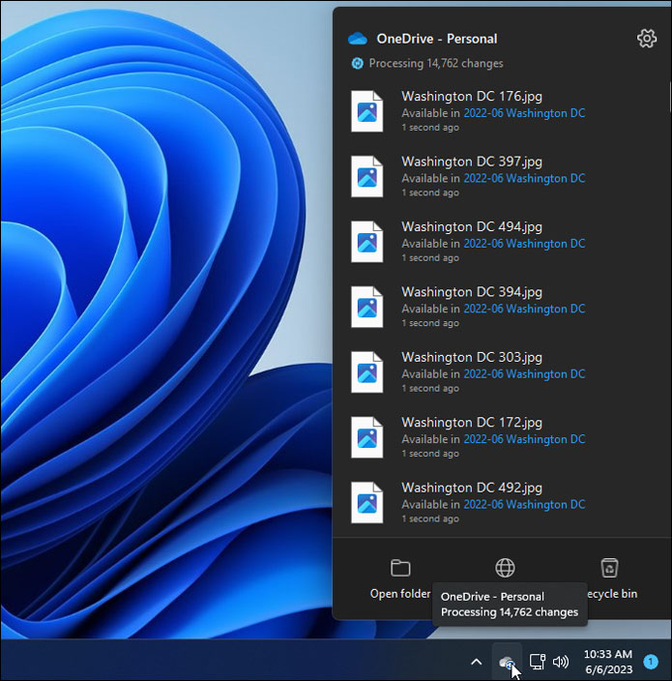Open the Recycle bin icon
The image size is (672, 681).
pyautogui.click(x=609, y=568)
